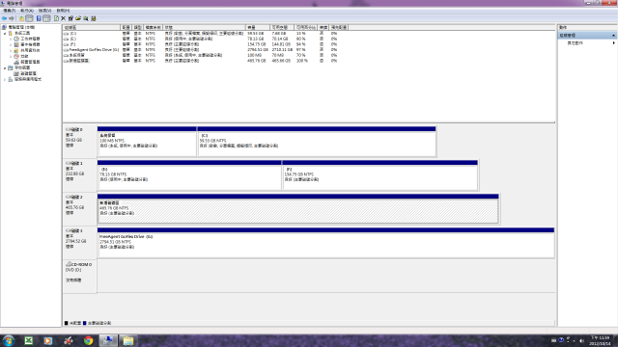Expand the Performance tree node

click(11, 56)
